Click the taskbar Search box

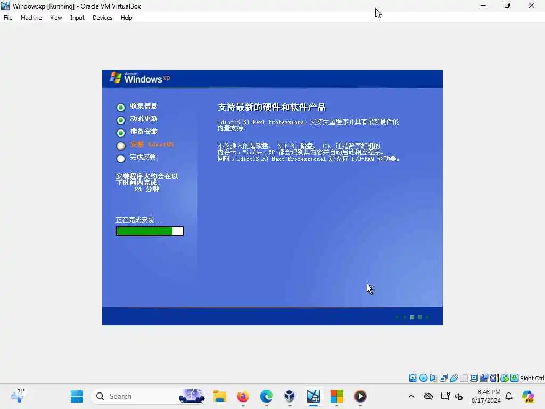(x=148, y=396)
